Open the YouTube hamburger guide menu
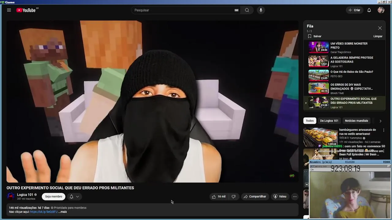The width and height of the screenshot is (392, 220). click(9, 10)
